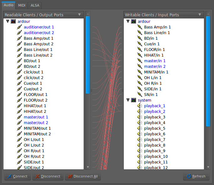Select the OH R/in 1 input port

[x=153, y=83]
